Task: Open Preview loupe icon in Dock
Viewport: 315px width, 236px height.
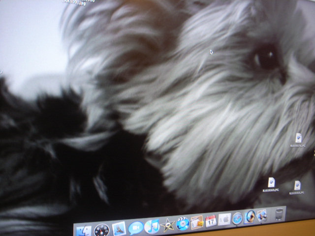Action: coord(250,217)
